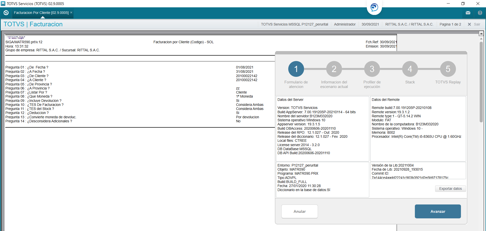Click the '30/09/2021' date in header

tap(370, 24)
